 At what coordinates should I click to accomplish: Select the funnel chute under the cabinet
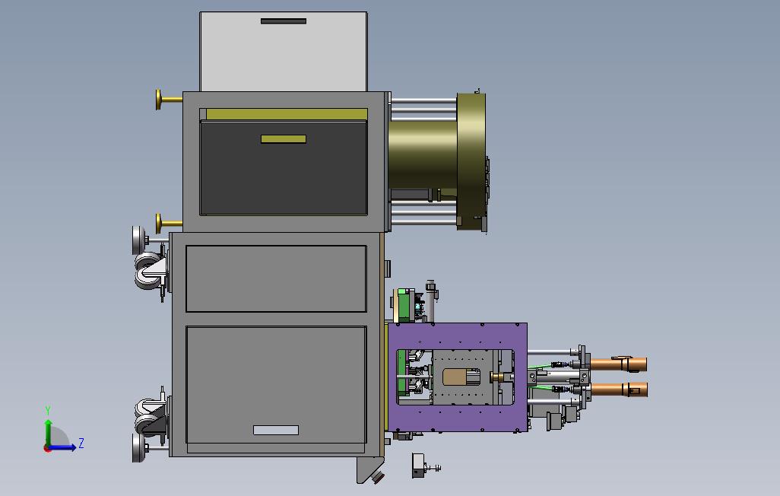pyautogui.click(x=370, y=470)
